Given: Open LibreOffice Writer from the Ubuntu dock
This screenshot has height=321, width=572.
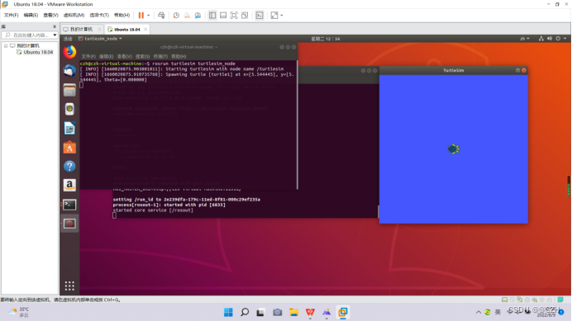Looking at the screenshot, I should (x=69, y=128).
